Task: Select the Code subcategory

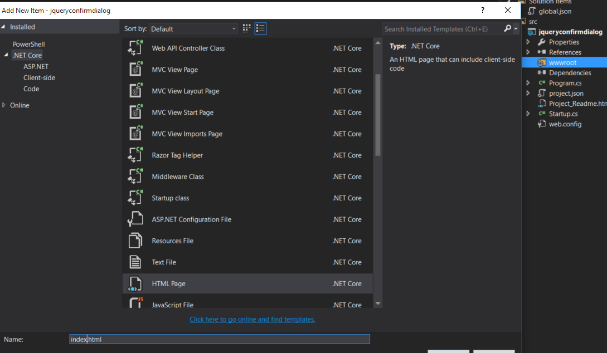Action: [31, 89]
